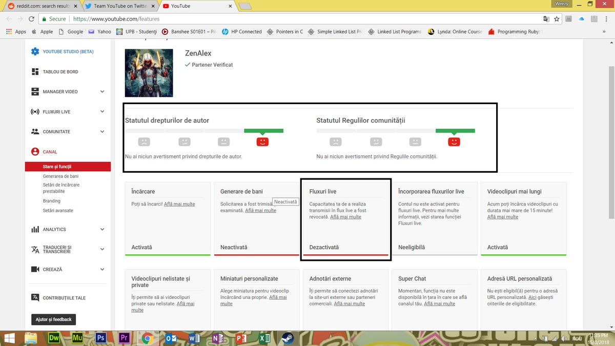Open the Windows Start menu
615x346 pixels.
[9, 338]
